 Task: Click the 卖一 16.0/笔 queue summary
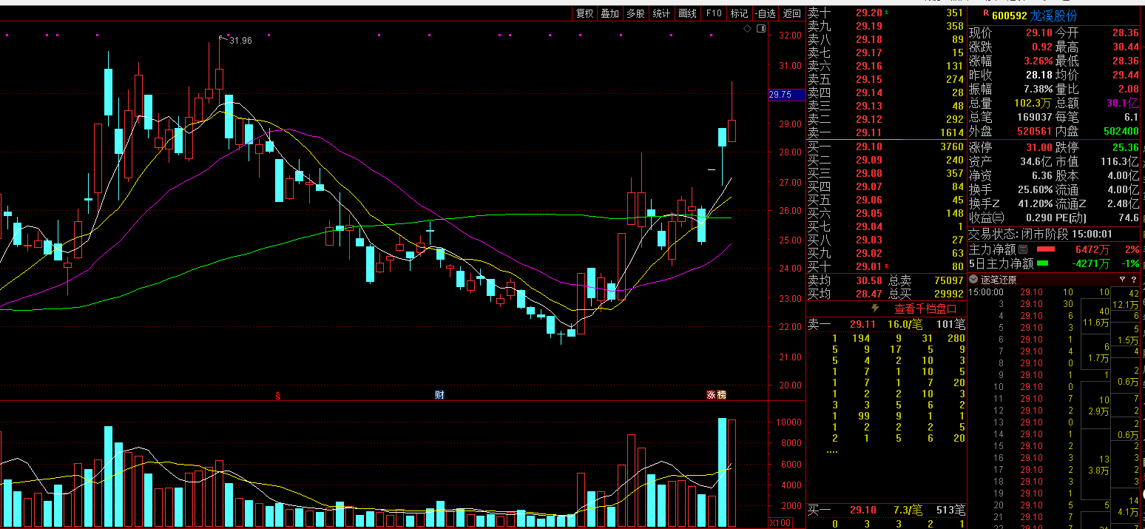pyautogui.click(x=905, y=324)
